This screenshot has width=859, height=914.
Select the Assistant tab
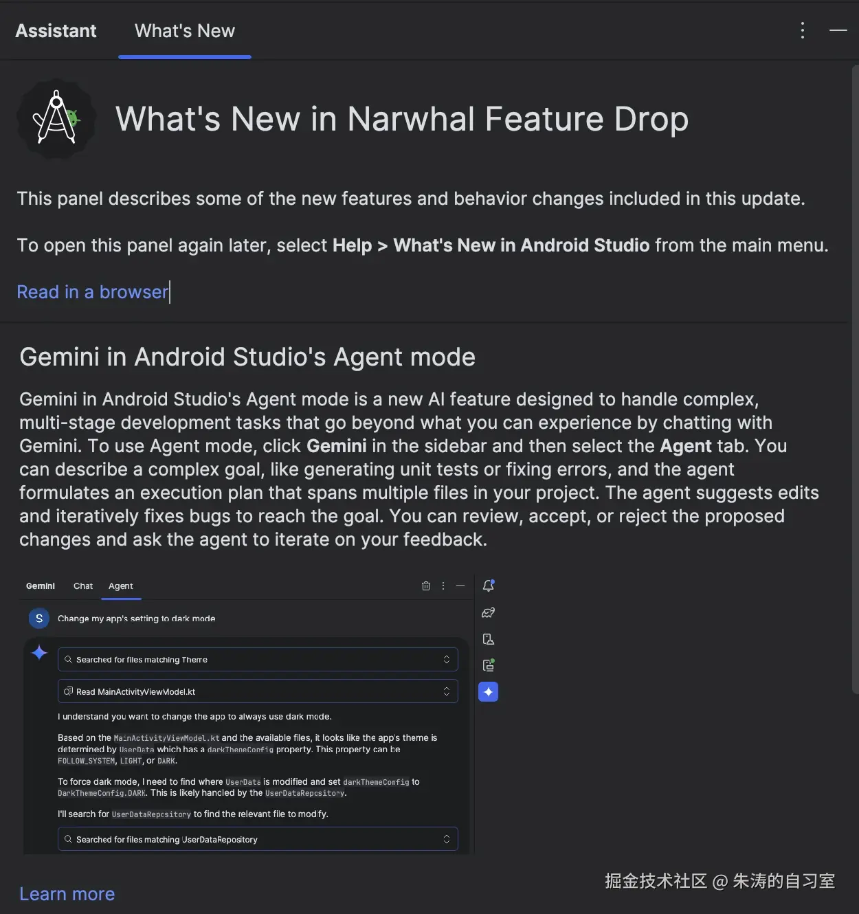pos(56,31)
